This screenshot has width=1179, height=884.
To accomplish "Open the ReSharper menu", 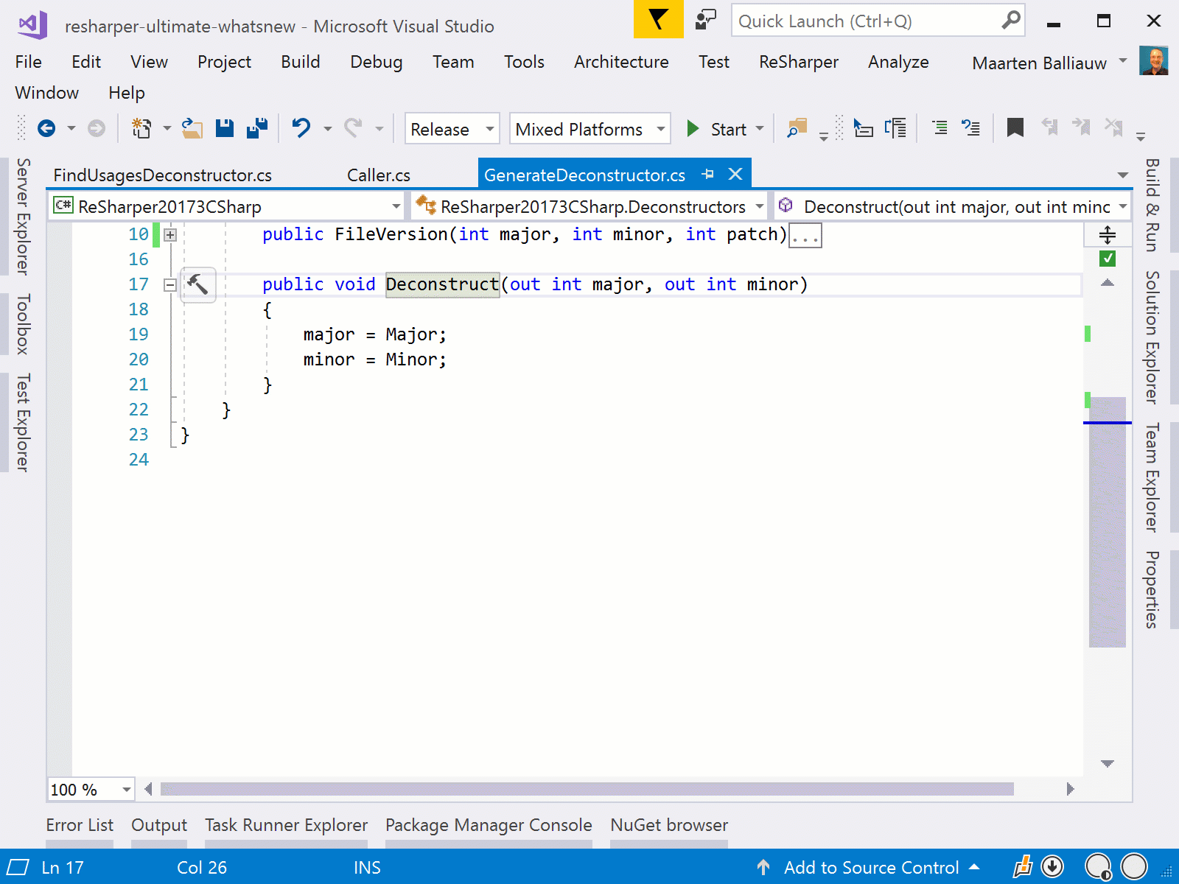I will click(x=798, y=62).
